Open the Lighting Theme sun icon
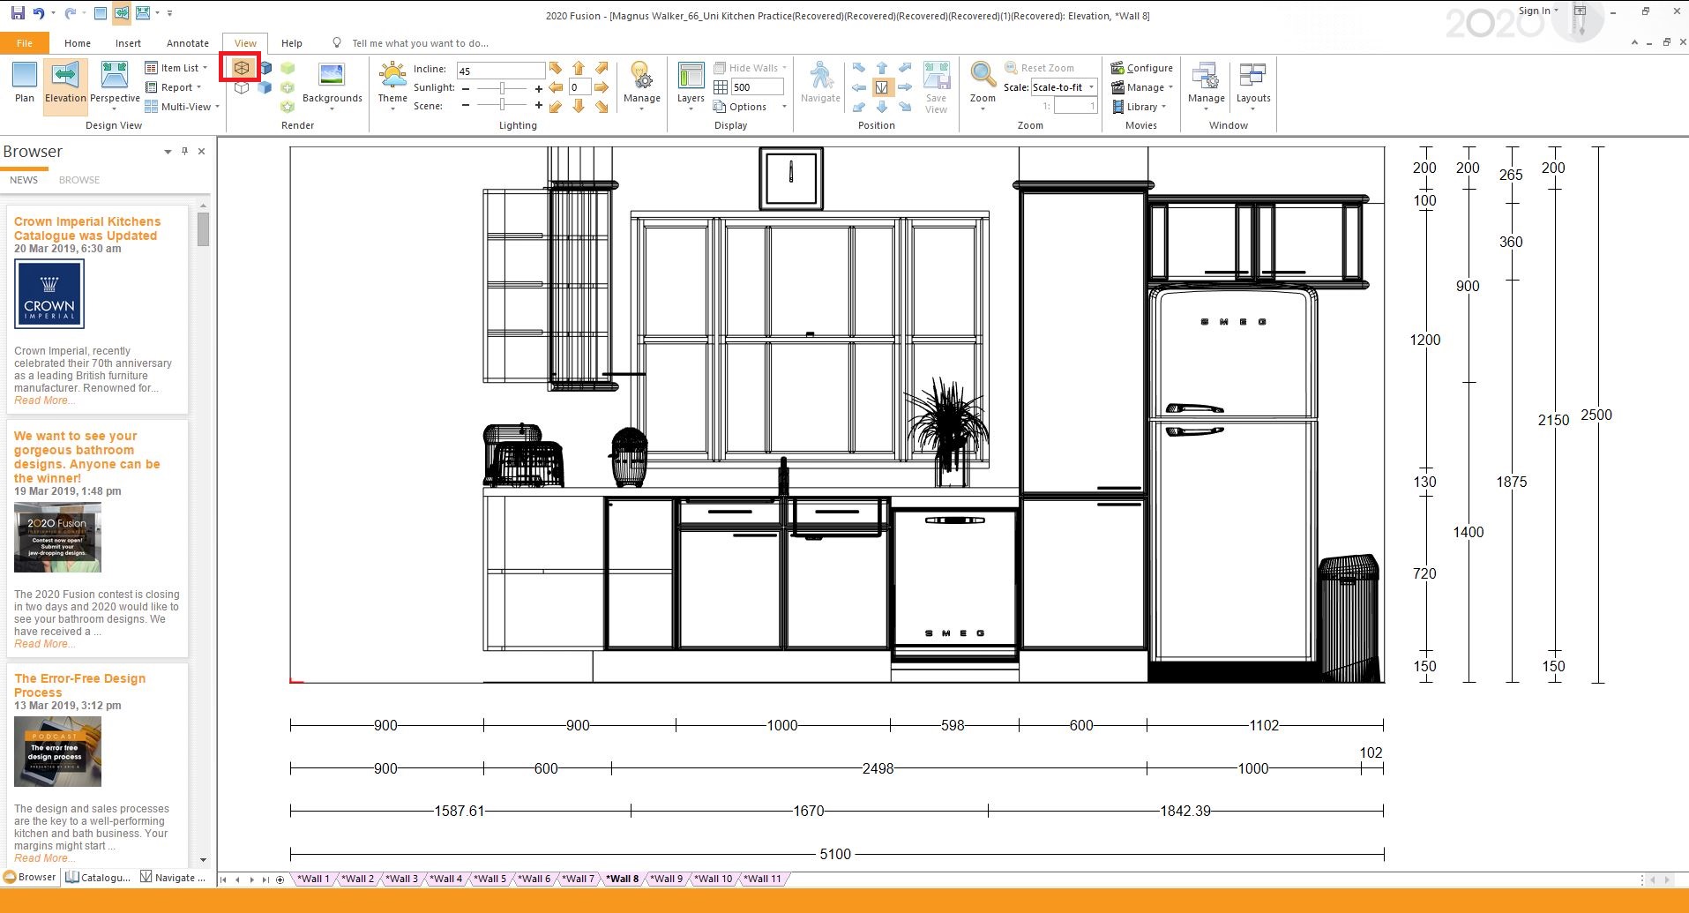 pyautogui.click(x=392, y=76)
